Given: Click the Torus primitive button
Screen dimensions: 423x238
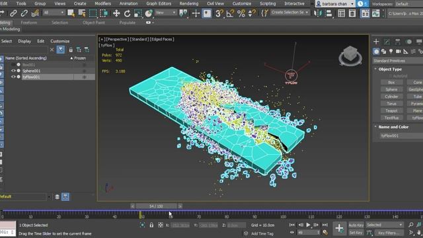Looking at the screenshot, I should click(391, 104).
